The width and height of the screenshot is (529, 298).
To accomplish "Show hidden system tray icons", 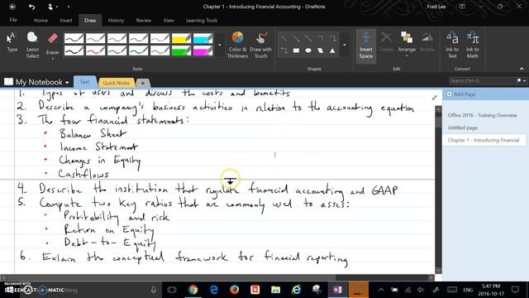I will pyautogui.click(x=381, y=290).
